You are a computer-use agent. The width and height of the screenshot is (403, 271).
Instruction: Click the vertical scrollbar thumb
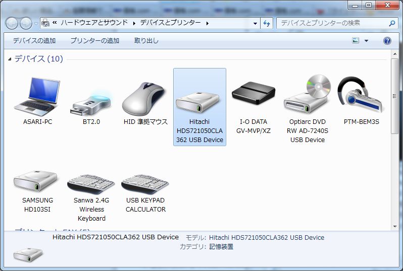pos(394,96)
